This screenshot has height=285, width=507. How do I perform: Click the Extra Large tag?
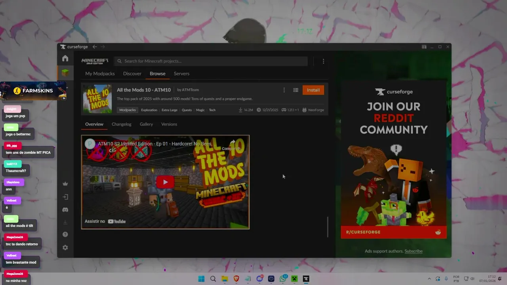[x=170, y=110]
